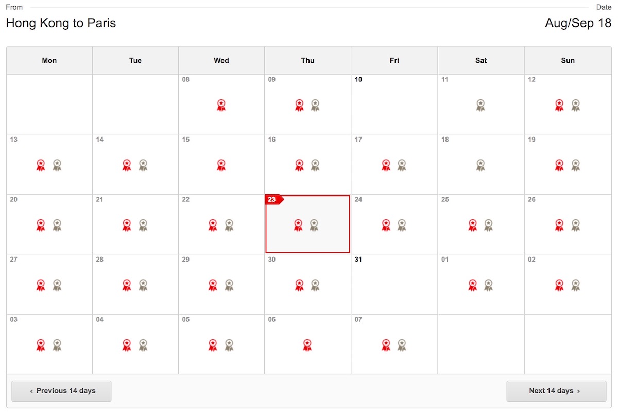
Task: Click the grey ribbon on day 07
Action: [402, 345]
